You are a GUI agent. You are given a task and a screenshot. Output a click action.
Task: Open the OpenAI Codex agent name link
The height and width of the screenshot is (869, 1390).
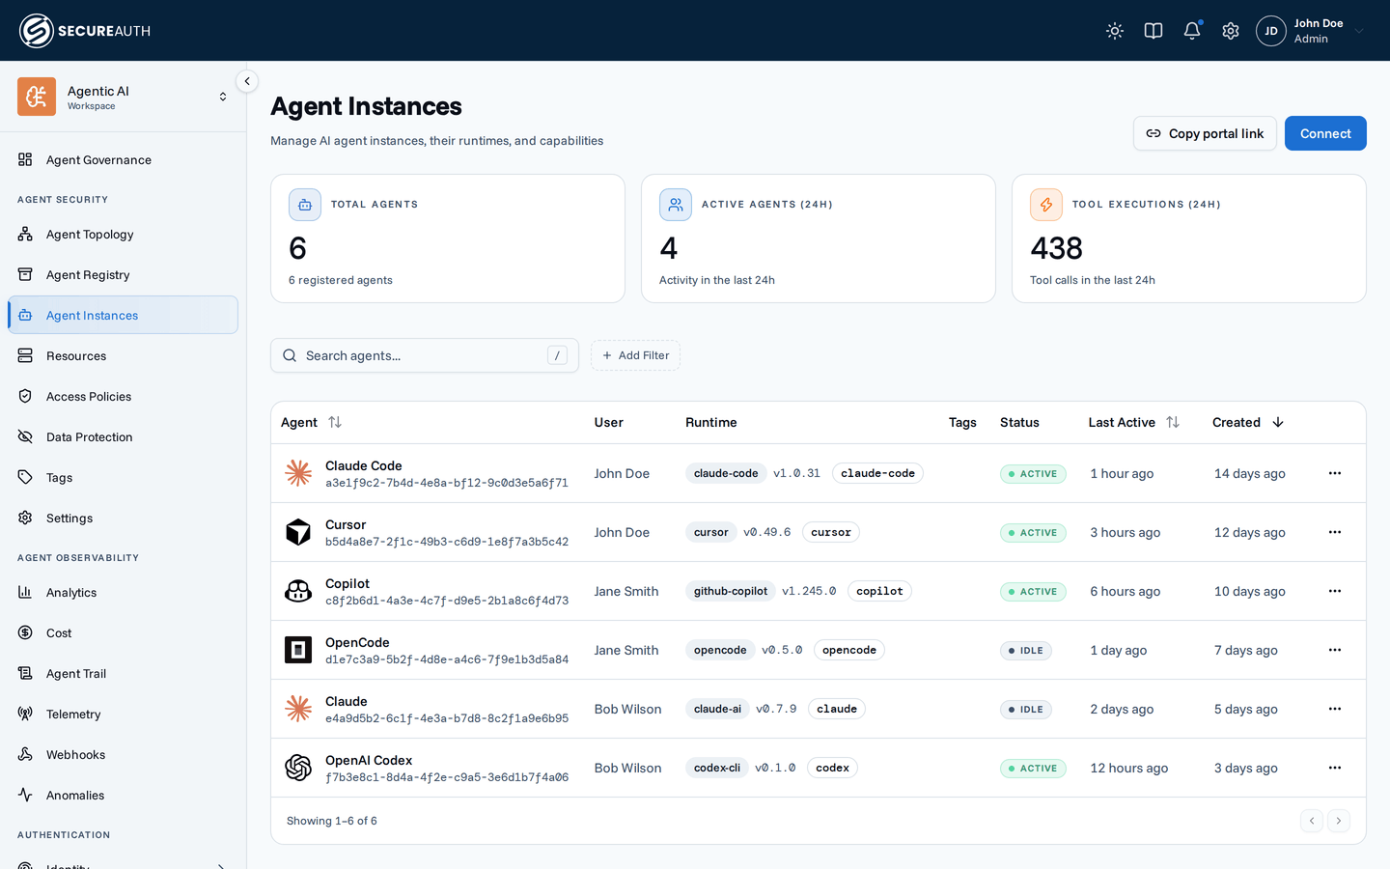point(369,760)
